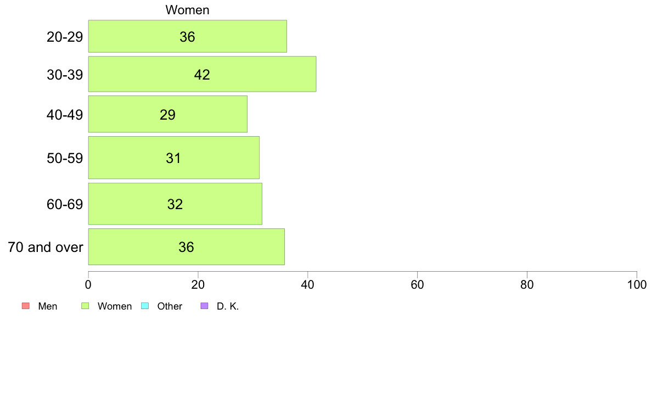Click the D. K. legend text
The width and height of the screenshot is (652, 404).
[x=228, y=306]
